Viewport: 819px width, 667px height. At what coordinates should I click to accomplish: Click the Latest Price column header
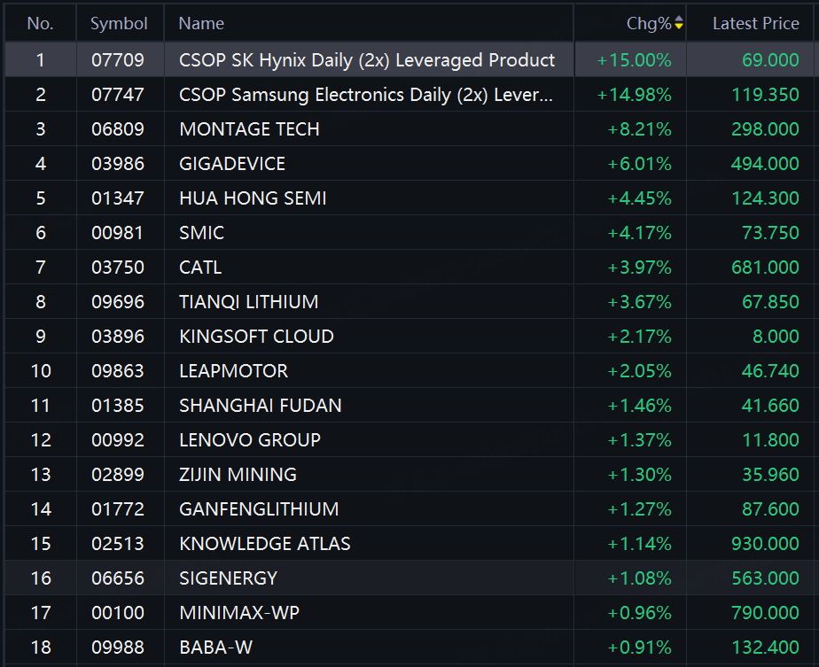[756, 24]
